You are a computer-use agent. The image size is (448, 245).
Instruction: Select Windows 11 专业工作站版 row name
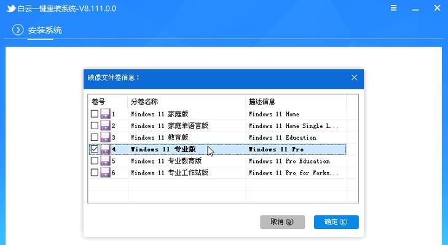(x=170, y=173)
